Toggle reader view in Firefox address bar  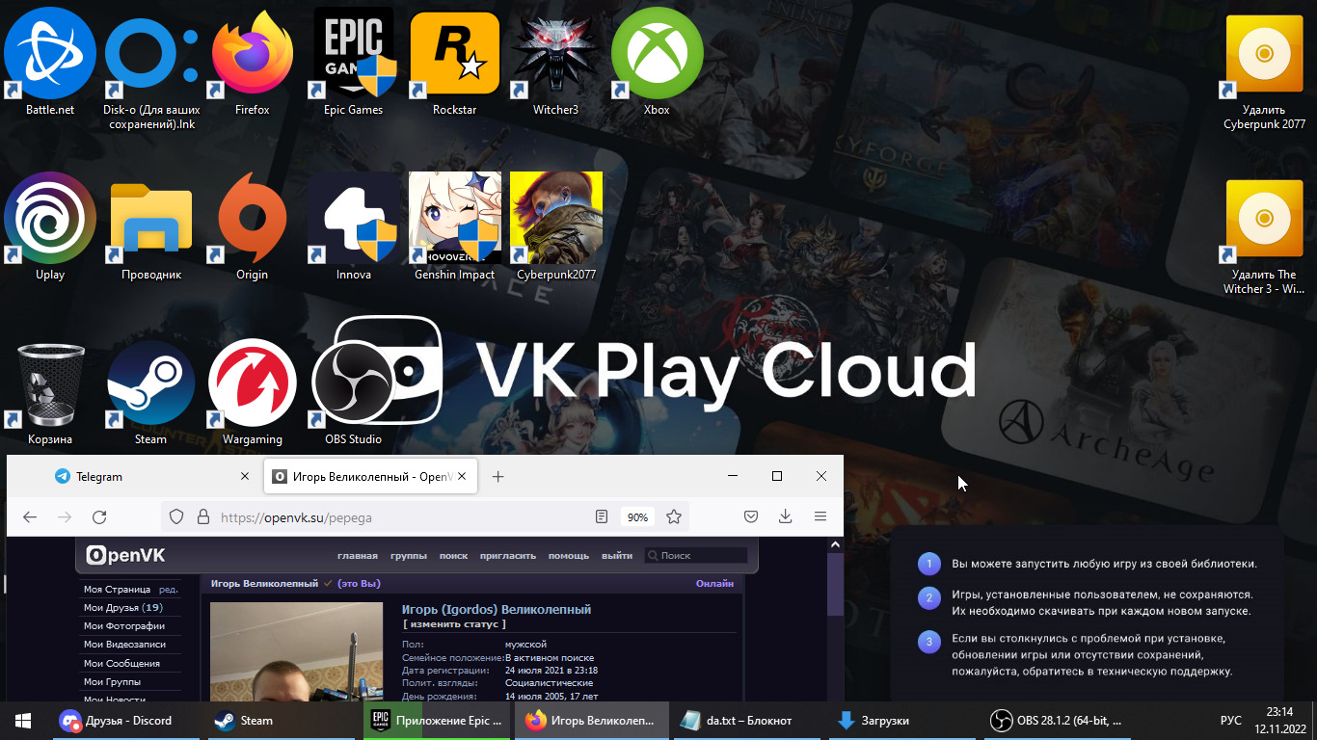coord(602,517)
